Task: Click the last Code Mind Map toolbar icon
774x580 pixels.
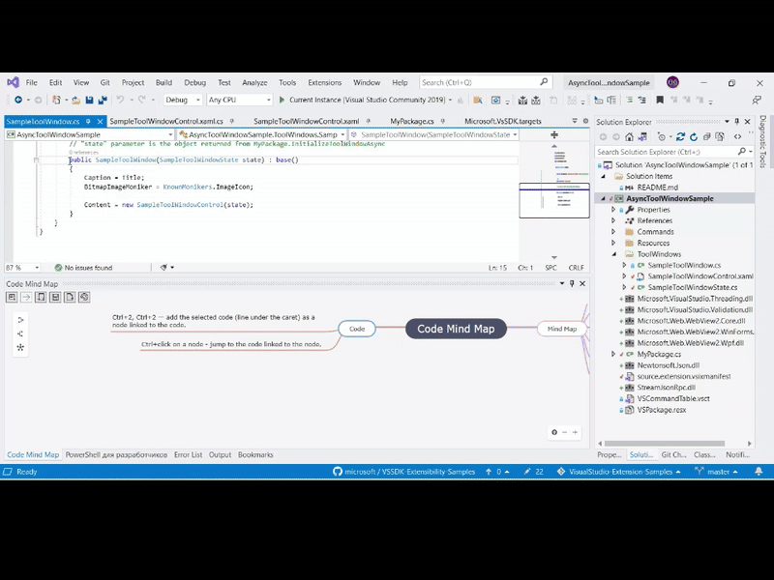Action: (84, 297)
